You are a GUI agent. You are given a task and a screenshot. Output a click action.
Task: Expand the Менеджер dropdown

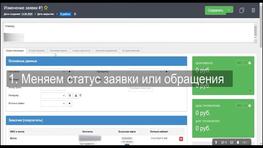53,95
